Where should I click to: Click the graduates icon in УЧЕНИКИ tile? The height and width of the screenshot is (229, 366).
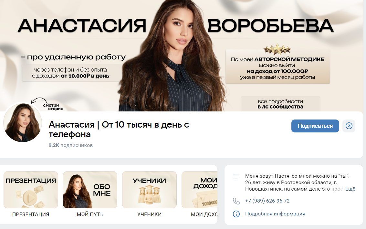pos(149,195)
